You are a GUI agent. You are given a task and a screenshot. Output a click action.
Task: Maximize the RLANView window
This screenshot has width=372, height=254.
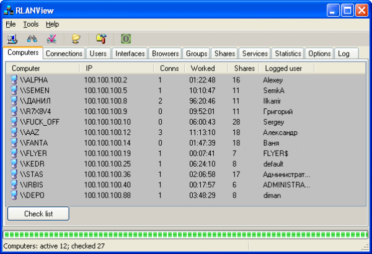pos(347,11)
